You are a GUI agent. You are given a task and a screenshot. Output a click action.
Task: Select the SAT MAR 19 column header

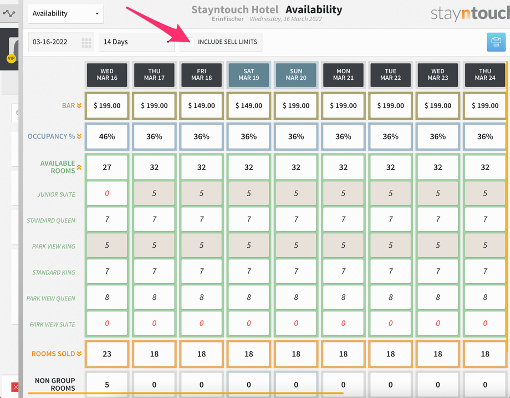click(249, 75)
